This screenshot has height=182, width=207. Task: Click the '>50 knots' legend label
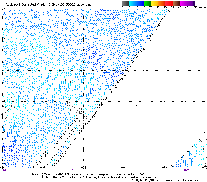pos(199,8)
